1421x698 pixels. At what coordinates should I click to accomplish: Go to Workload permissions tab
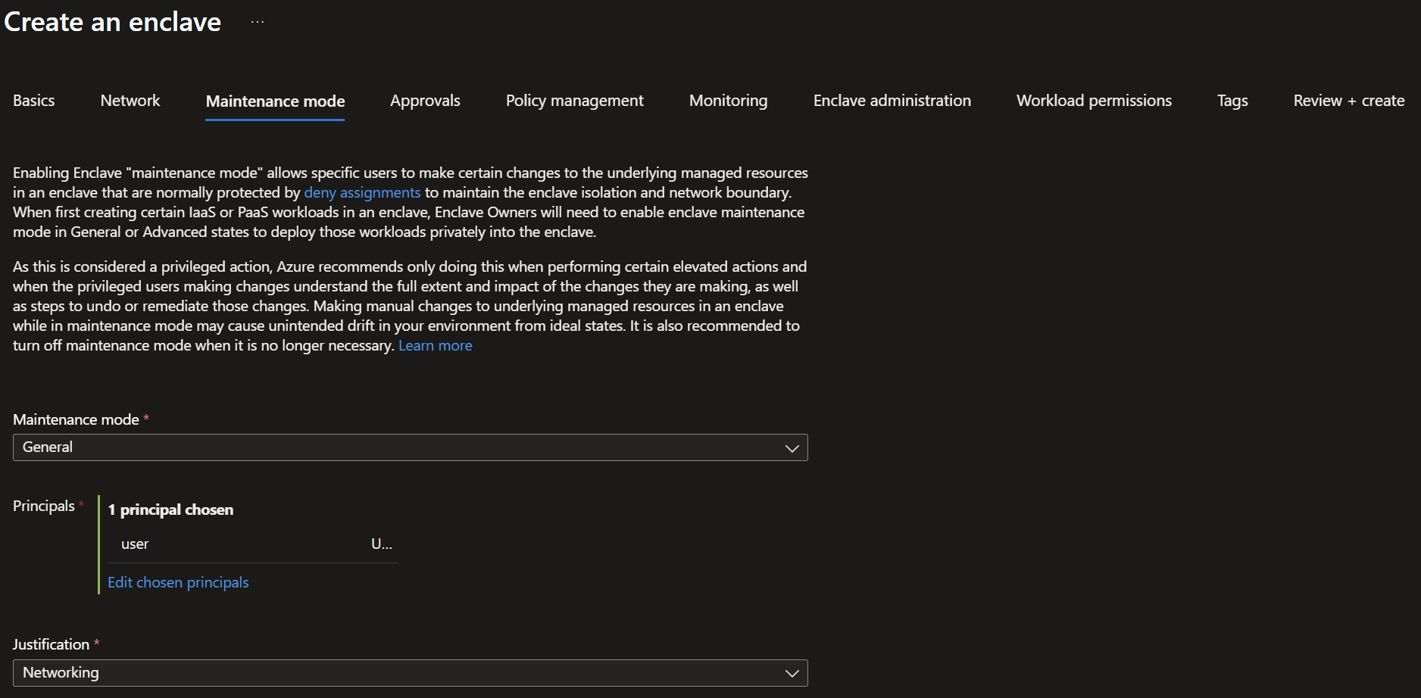tap(1094, 101)
